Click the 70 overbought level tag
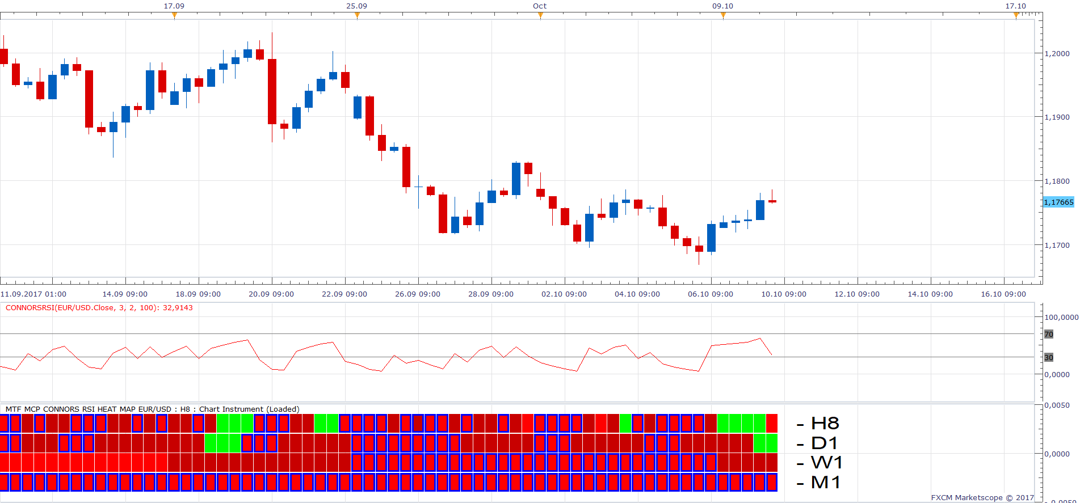The width and height of the screenshot is (1080, 503). pyautogui.click(x=1049, y=334)
